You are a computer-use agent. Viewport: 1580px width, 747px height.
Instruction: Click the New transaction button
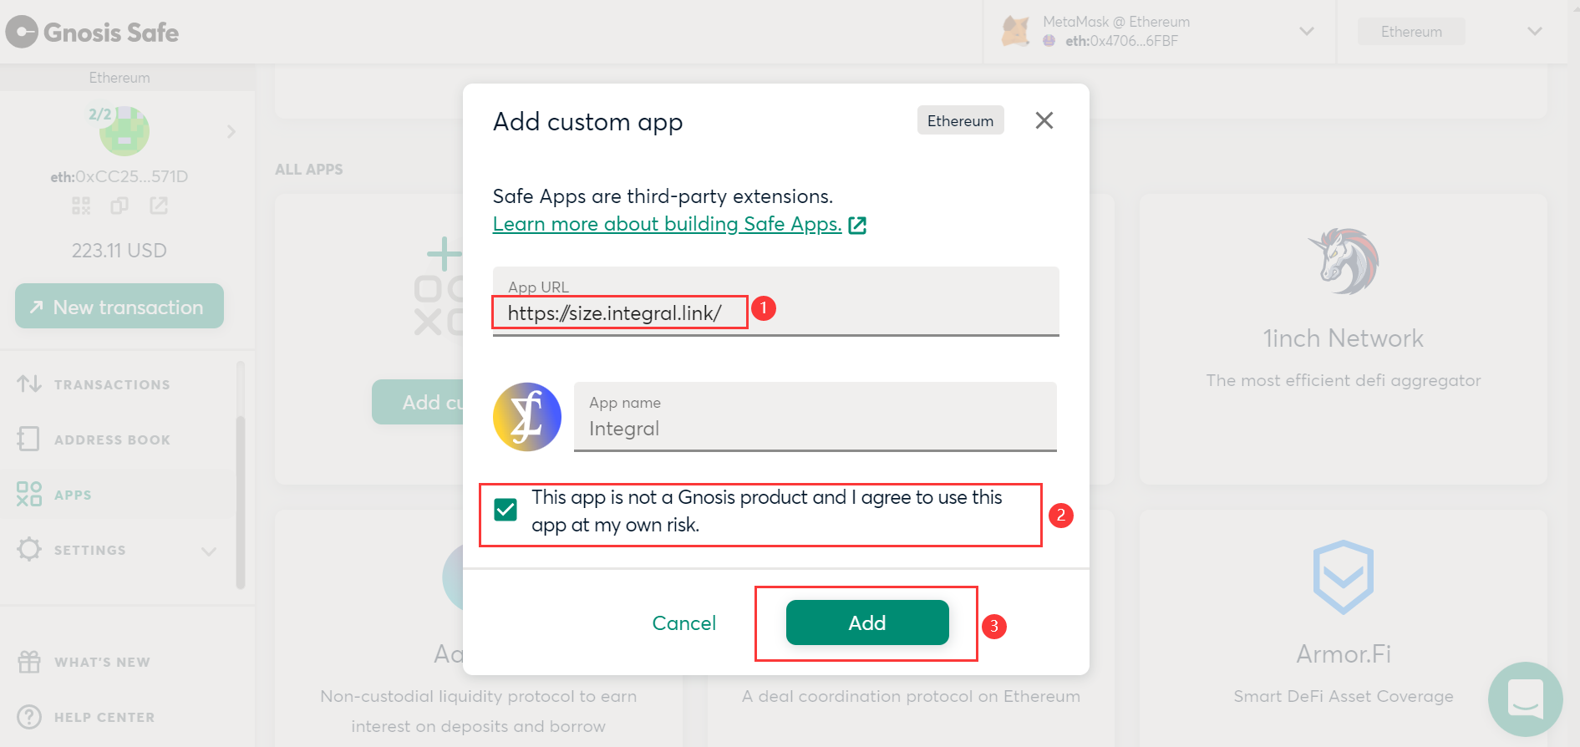tap(119, 306)
